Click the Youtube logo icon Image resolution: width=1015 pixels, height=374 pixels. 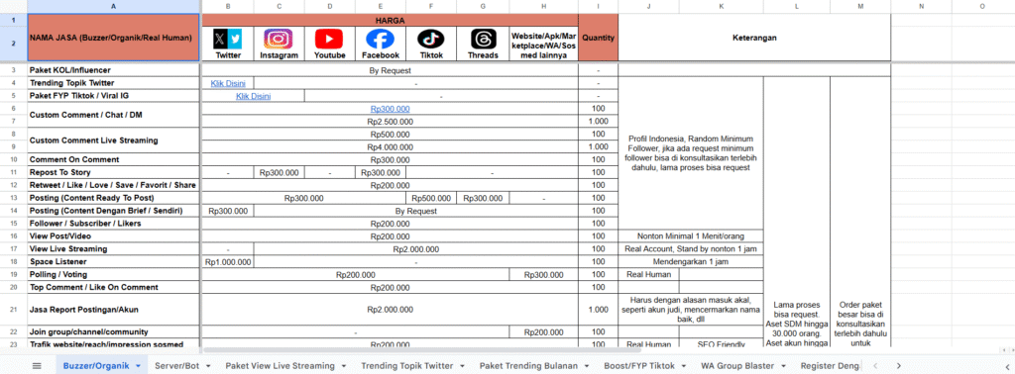click(x=329, y=40)
